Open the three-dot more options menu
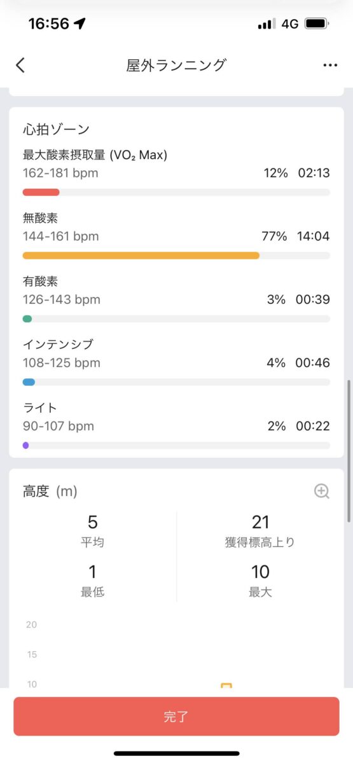 pos(329,65)
